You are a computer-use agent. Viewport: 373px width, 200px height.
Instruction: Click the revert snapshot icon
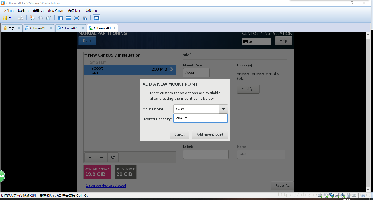(40, 18)
